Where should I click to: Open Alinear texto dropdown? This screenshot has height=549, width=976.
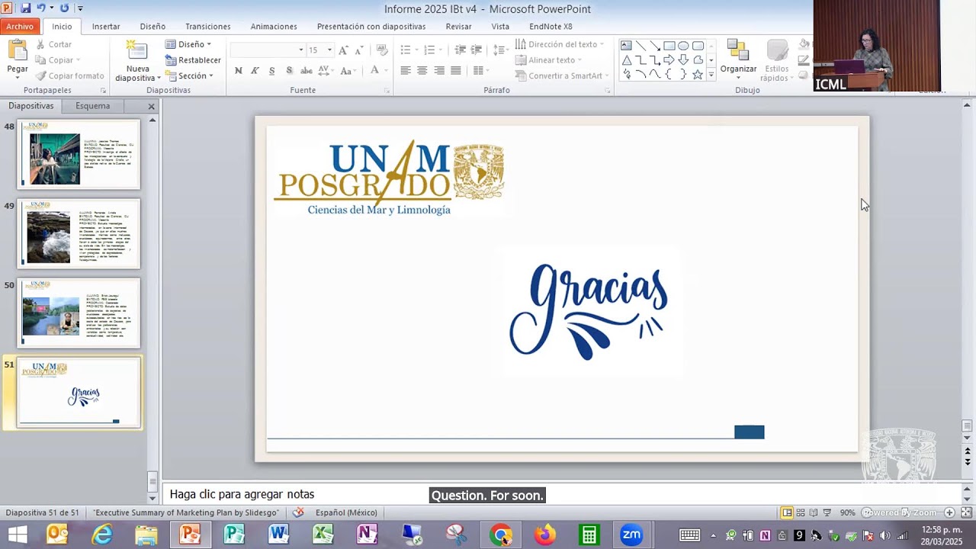548,60
